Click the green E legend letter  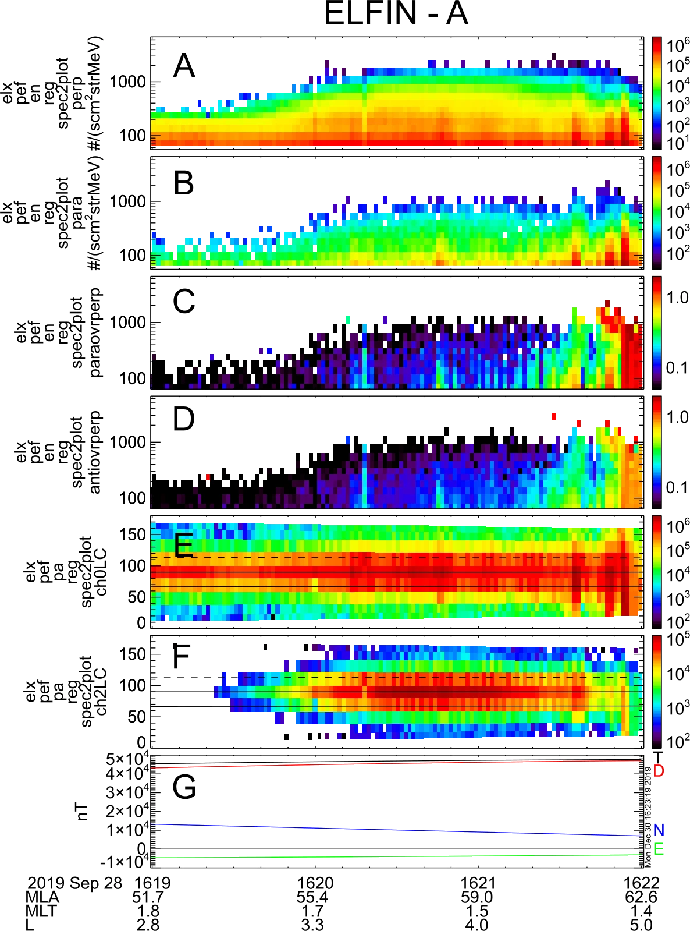click(659, 849)
